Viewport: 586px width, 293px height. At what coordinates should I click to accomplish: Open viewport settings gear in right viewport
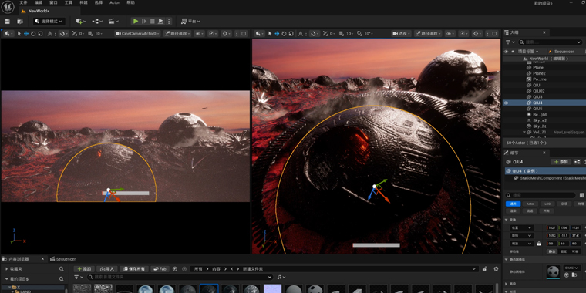477,34
